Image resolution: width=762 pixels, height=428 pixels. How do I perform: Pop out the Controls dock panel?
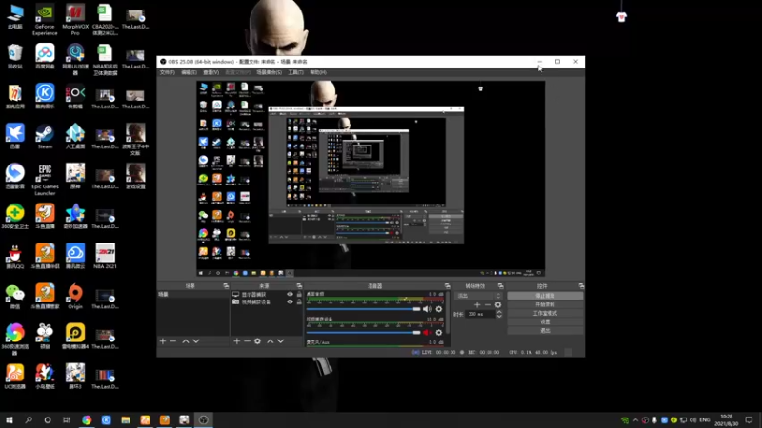(x=581, y=286)
